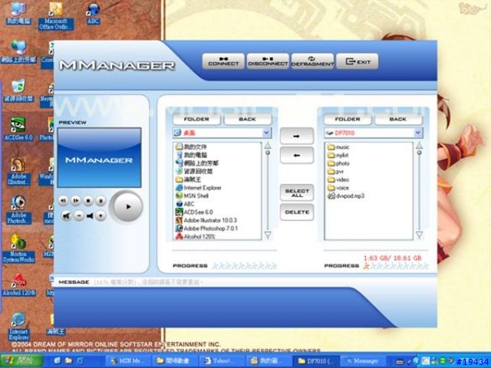This screenshot has height=368, width=491.
Task: Click the DELETE button
Action: pos(297,212)
